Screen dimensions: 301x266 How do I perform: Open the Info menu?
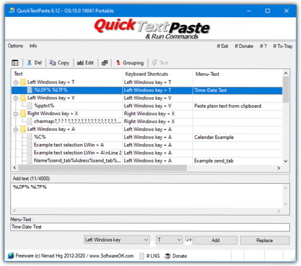[x=33, y=46]
